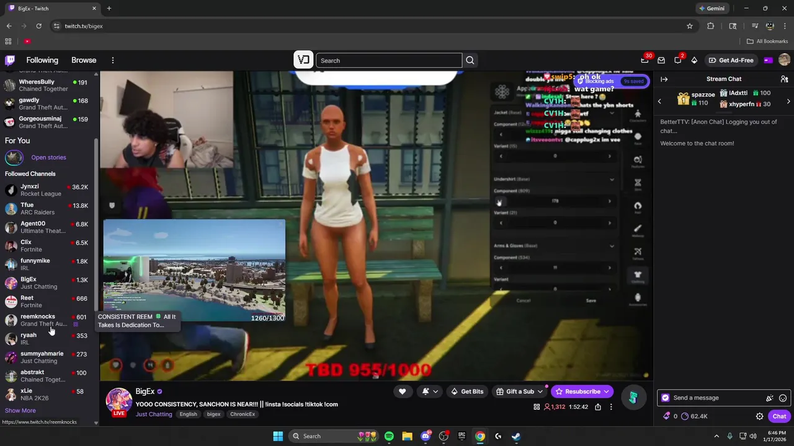This screenshot has height=446, width=794.
Task: Open the Twitch user avatar menu
Action: click(784, 60)
